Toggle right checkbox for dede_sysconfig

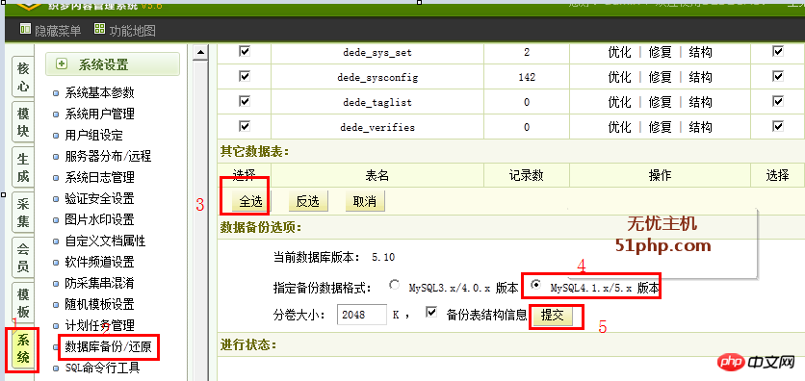pos(778,76)
